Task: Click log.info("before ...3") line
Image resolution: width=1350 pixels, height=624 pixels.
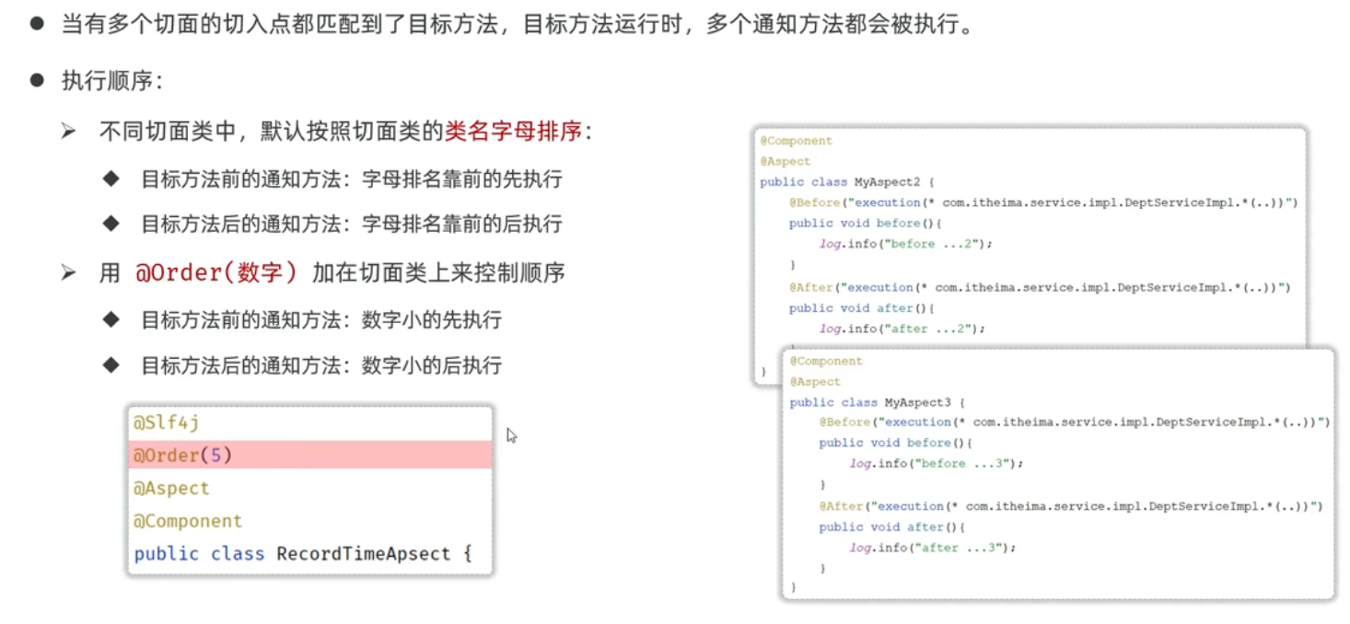Action: (x=937, y=463)
